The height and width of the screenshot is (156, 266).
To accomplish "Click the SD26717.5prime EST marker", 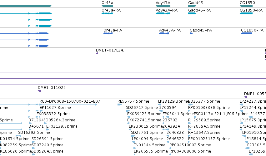I will [128, 111].
